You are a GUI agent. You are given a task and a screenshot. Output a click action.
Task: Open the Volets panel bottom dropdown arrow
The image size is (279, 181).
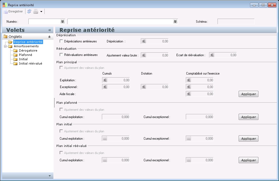[x=50, y=176]
